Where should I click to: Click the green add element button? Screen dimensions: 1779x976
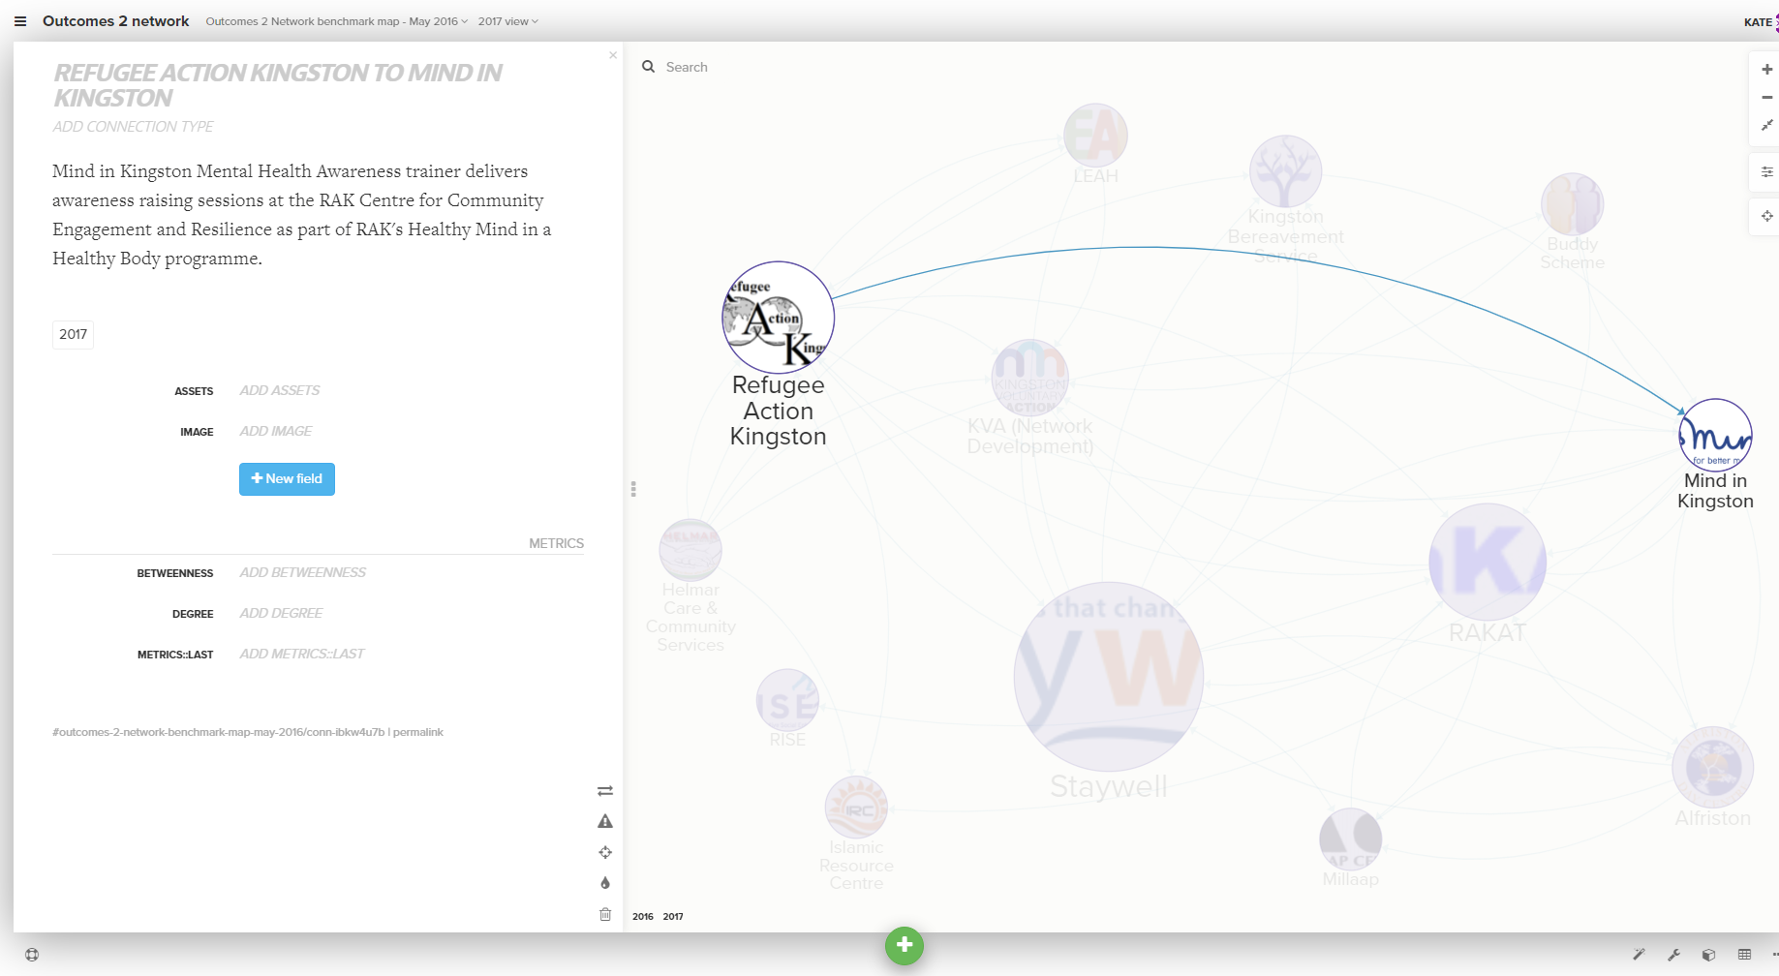pyautogui.click(x=905, y=945)
